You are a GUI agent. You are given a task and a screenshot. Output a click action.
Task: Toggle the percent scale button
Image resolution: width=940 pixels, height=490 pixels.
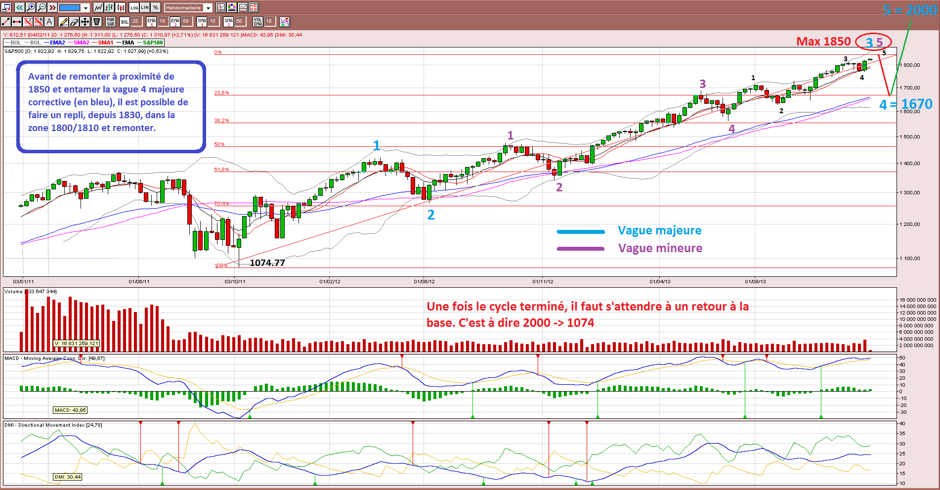(156, 7)
